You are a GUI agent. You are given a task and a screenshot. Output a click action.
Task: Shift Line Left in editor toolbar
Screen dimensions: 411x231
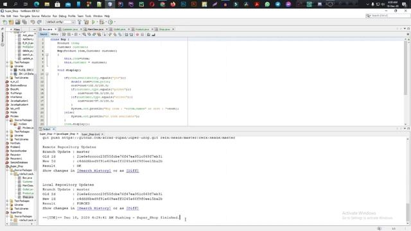pyautogui.click(x=127, y=35)
